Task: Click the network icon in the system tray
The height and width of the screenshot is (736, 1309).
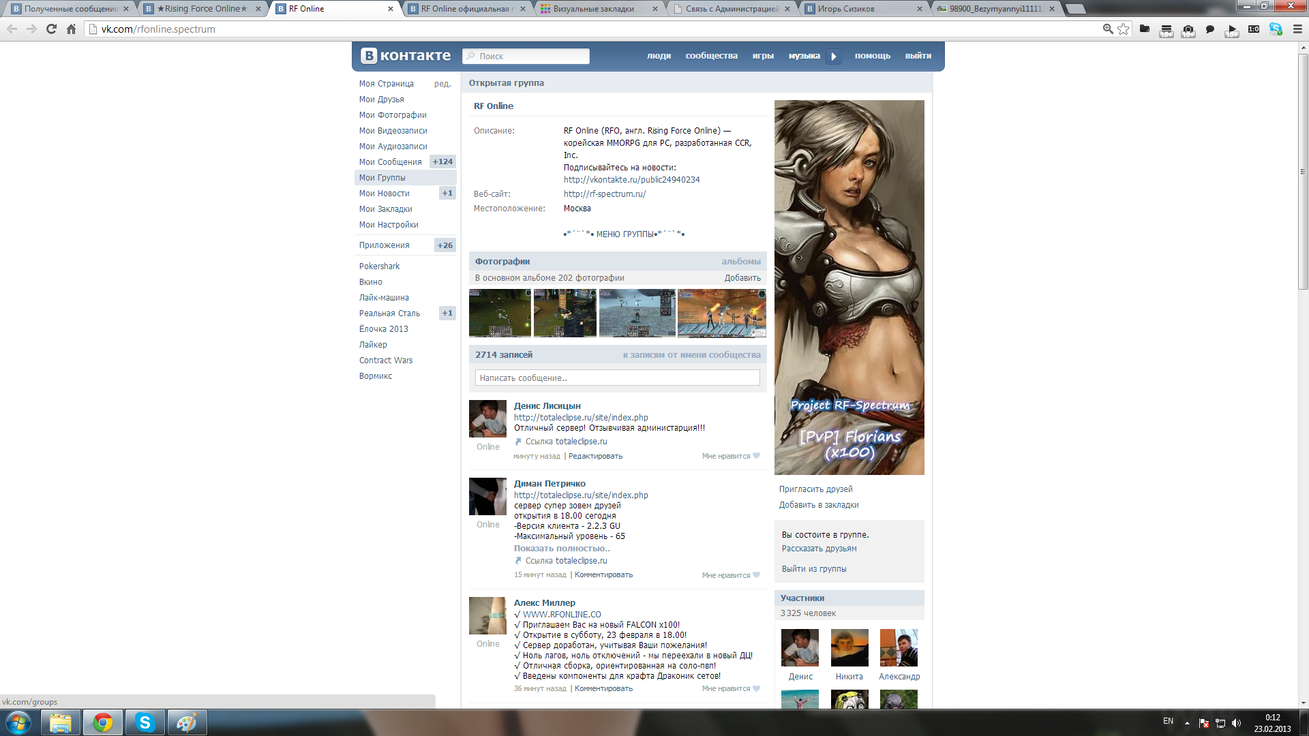Action: coord(1220,723)
